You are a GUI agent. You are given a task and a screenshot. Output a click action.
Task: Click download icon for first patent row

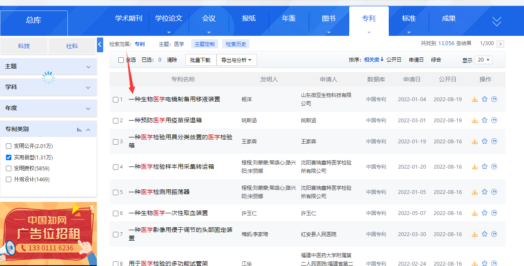point(475,99)
